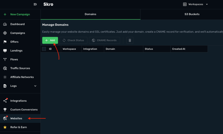Click the plus icon in Add button
Viewport: 223px width, 134px height.
coord(47,41)
